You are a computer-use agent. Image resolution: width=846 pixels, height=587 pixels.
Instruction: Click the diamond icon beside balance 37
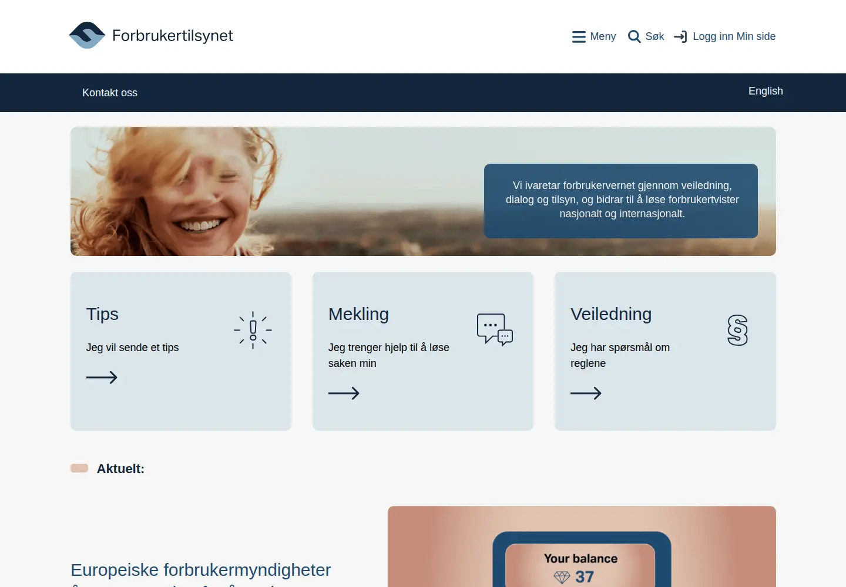tap(562, 578)
